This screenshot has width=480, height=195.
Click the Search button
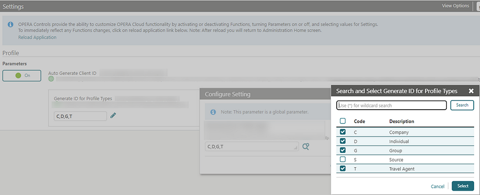[x=462, y=105]
